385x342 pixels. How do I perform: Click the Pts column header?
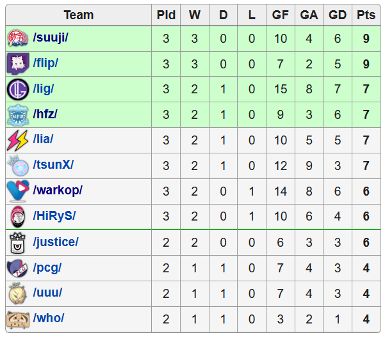point(366,15)
